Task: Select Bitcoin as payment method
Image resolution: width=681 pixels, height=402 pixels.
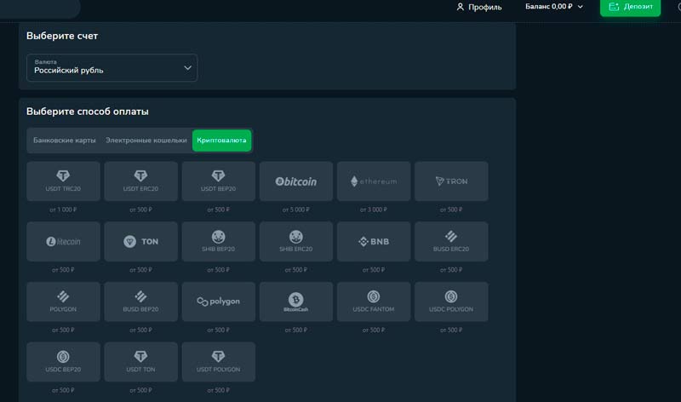Action: 296,181
